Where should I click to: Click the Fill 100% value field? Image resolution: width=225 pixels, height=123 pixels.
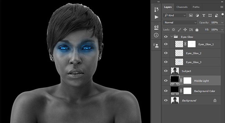[x=214, y=30]
